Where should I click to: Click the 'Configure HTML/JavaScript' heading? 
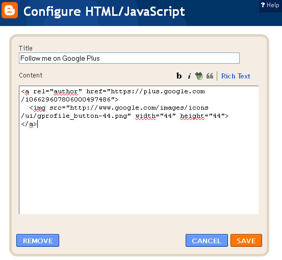pos(104,12)
